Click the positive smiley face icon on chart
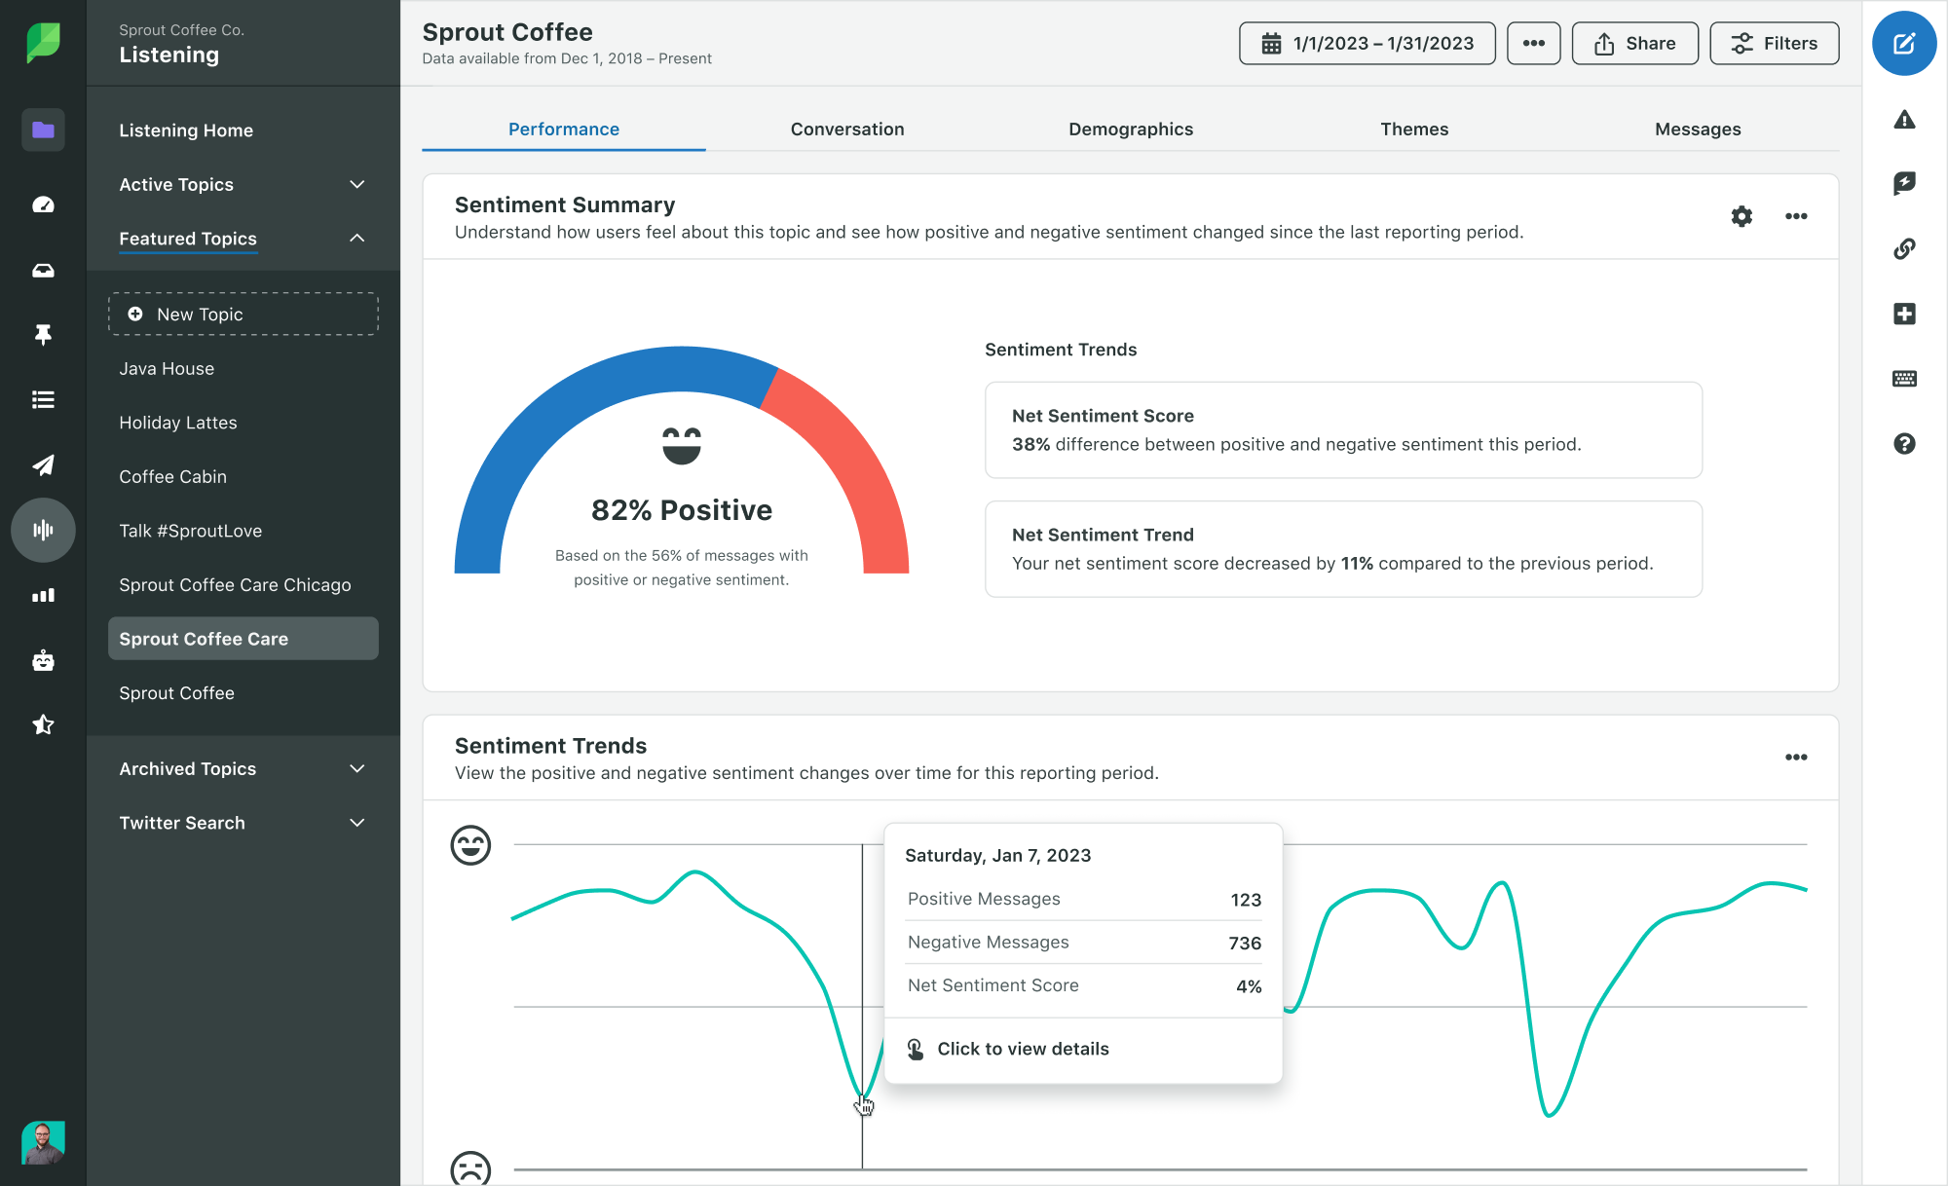 pos(470,845)
